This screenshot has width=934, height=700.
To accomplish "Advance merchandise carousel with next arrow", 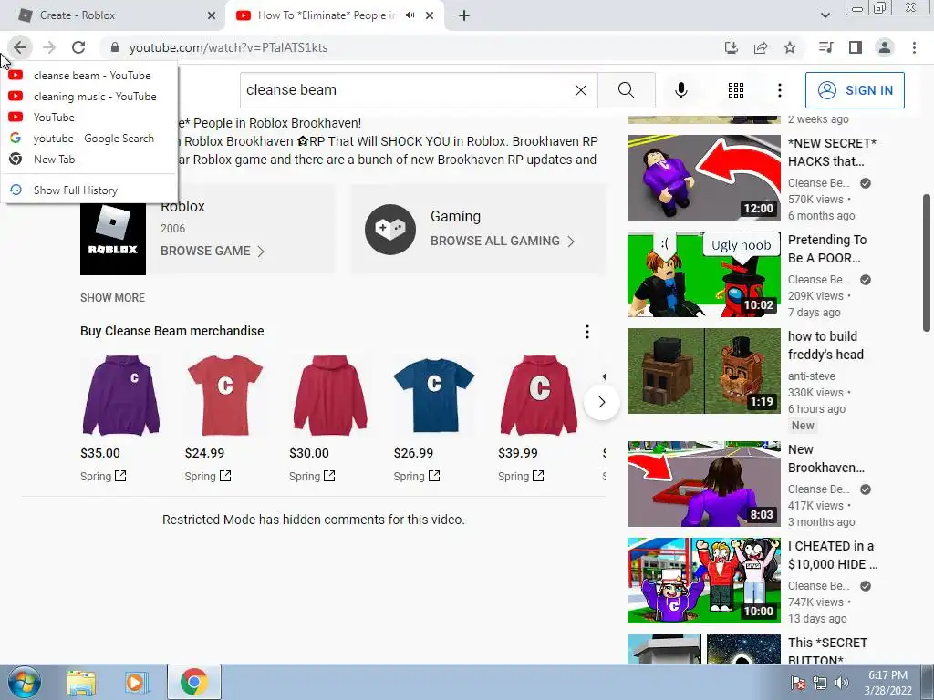I will click(602, 402).
